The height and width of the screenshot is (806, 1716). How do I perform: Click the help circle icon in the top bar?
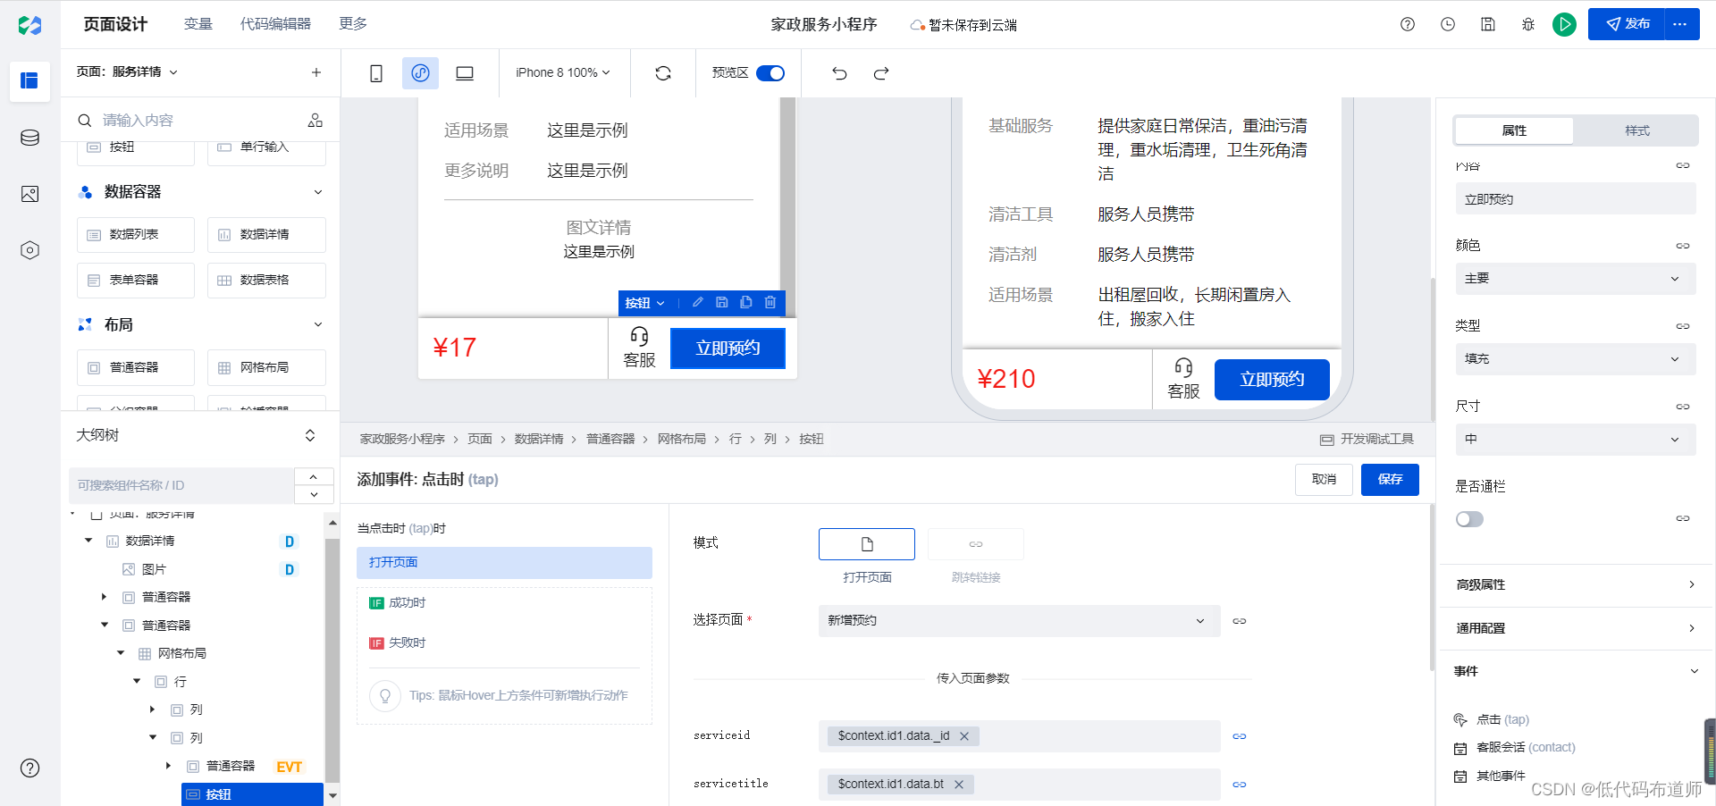point(1408,24)
